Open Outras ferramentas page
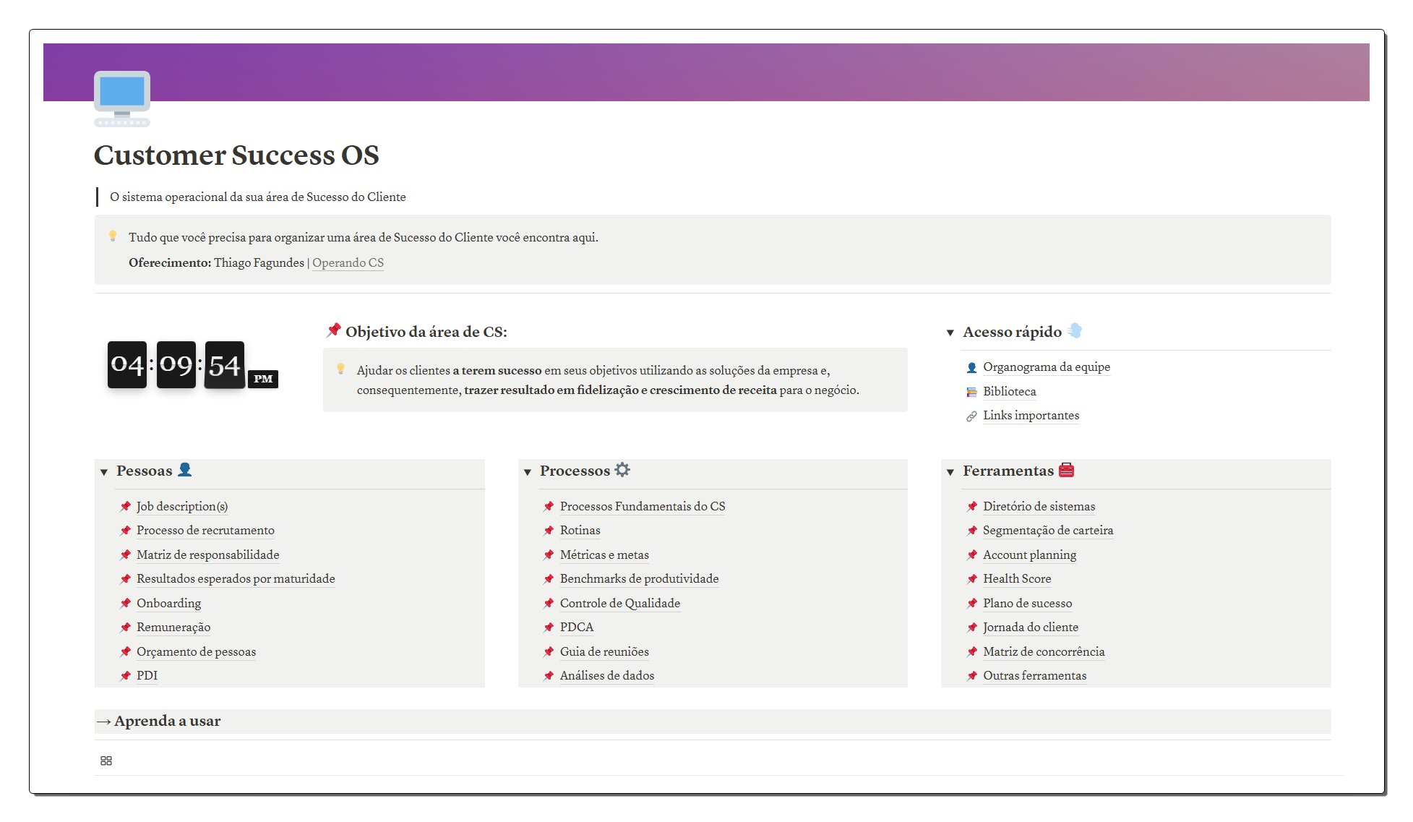1413x822 pixels. (x=1035, y=675)
